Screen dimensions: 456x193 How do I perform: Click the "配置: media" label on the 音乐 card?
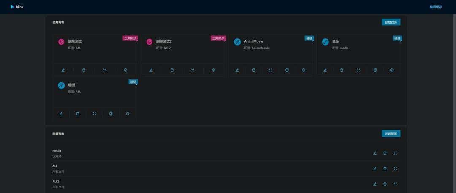[x=340, y=48]
